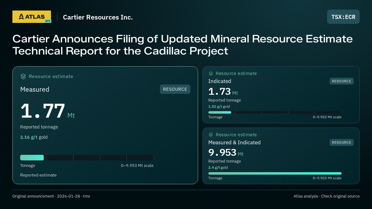Click the 1.73 Mt indicated tonnage value
This screenshot has height=209, width=372.
click(x=223, y=92)
